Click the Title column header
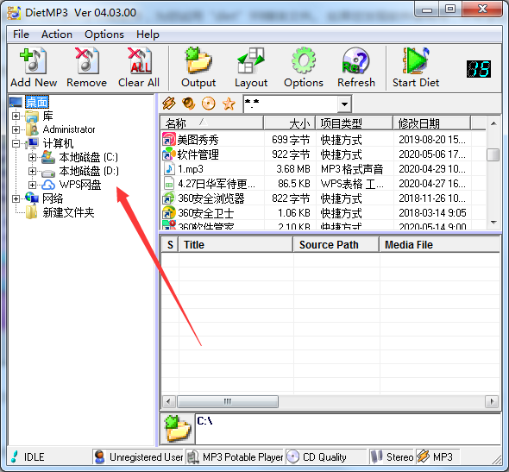Viewport: 509px width, 472px height. coord(236,245)
